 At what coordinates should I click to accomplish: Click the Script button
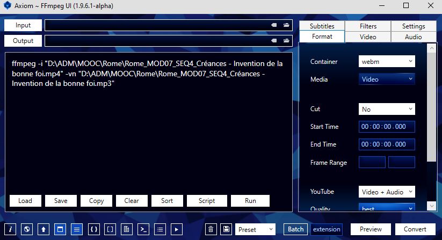click(207, 201)
